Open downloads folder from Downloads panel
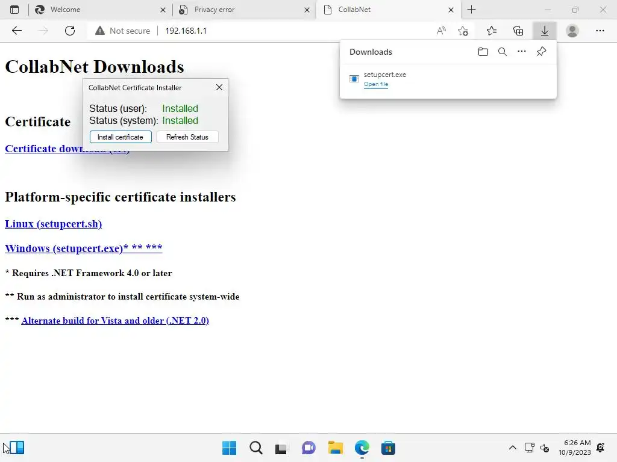Viewport: 617px width, 462px height. pos(483,52)
